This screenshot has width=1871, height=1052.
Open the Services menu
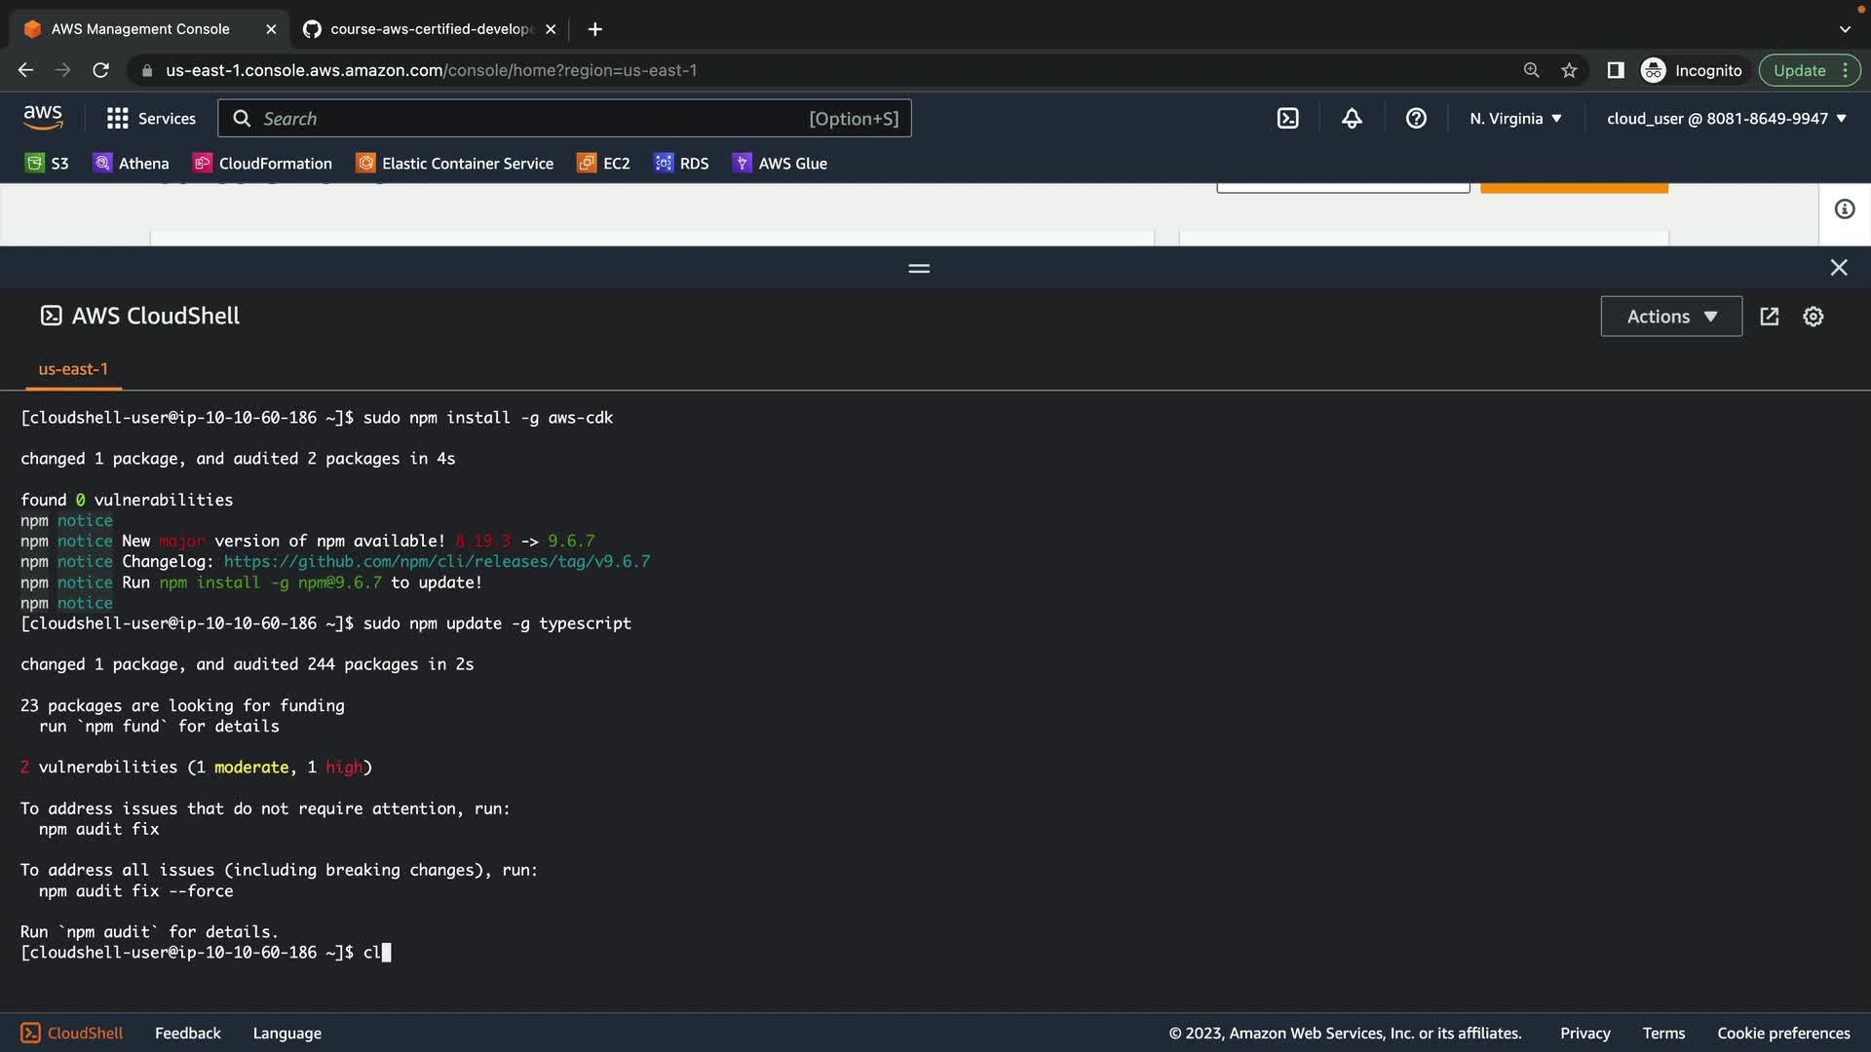coord(151,119)
